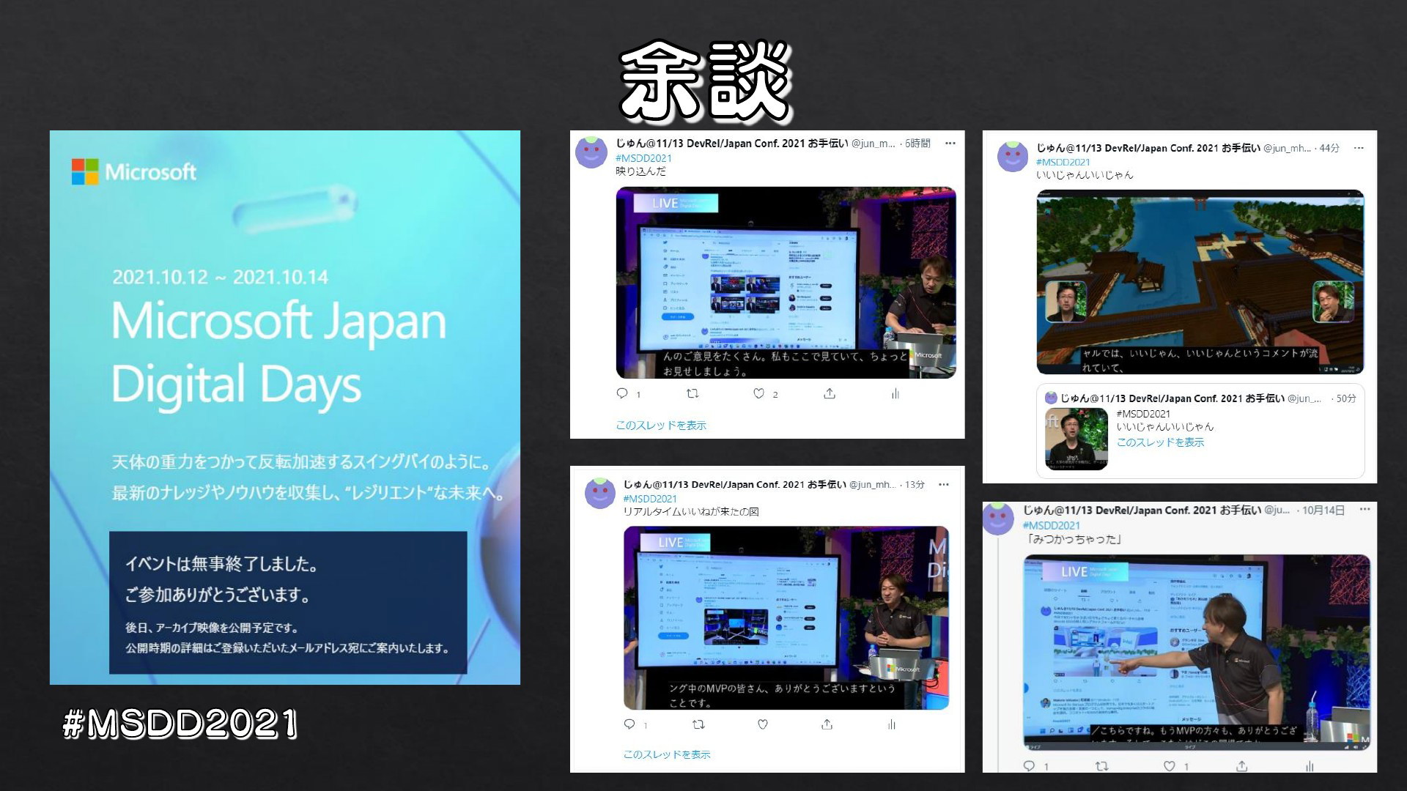The image size is (1407, 791).
Task: Click the 50分 timestamp on quoted tweet
Action: [1346, 398]
